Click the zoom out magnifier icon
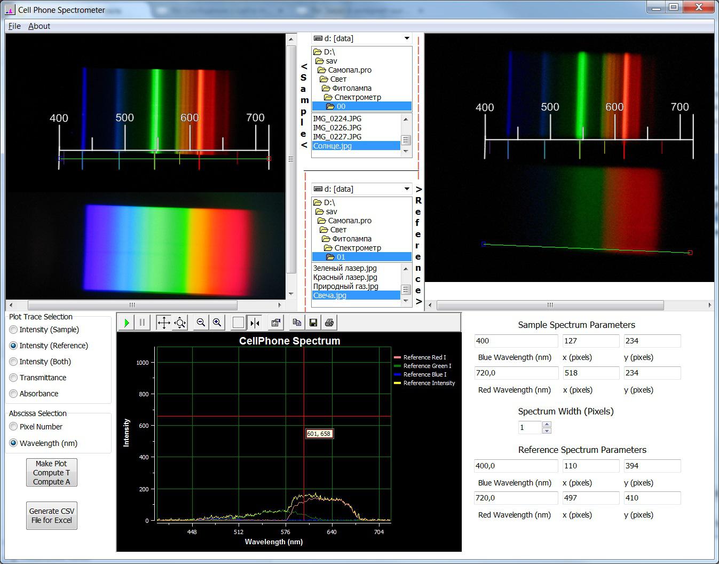 point(201,323)
